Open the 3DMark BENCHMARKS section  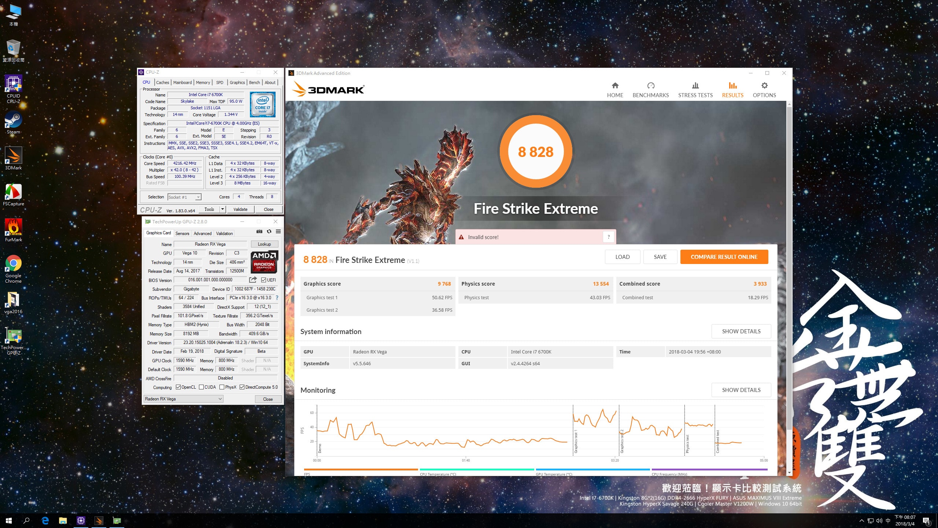point(651,90)
